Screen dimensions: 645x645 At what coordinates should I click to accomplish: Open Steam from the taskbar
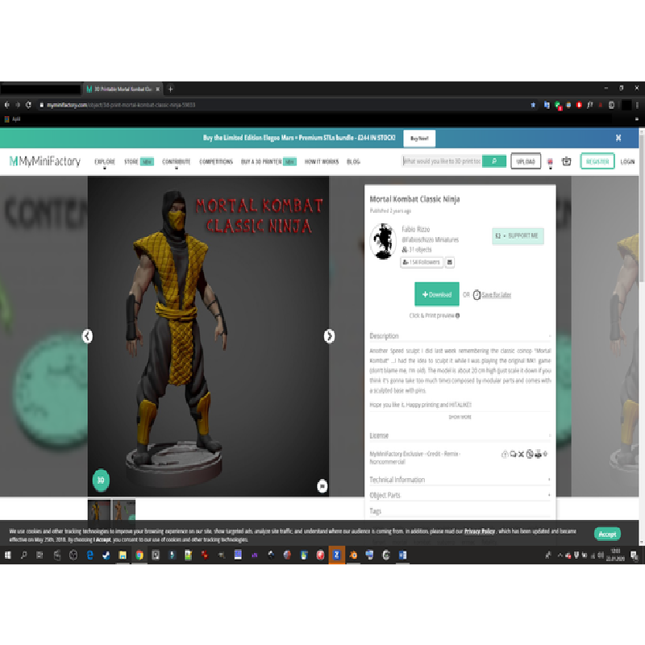tap(106, 556)
